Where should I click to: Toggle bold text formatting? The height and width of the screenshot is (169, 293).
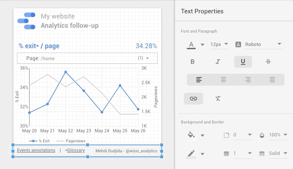click(192, 62)
